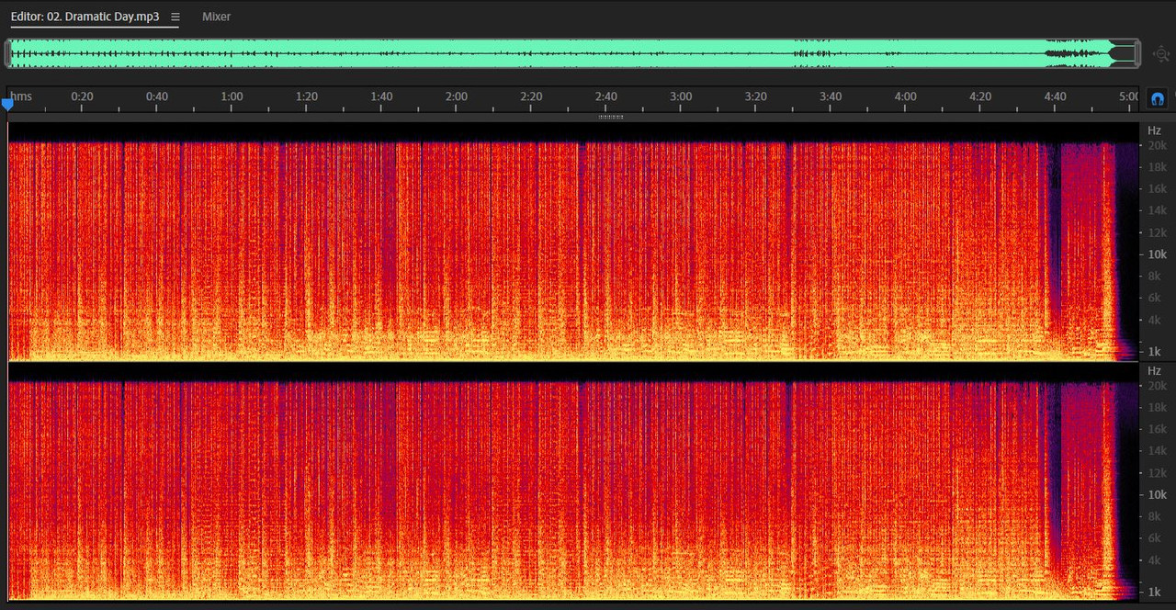Click the right handle of the overview navigator
The height and width of the screenshot is (610, 1176).
(1136, 53)
